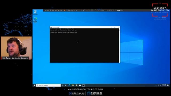Open the VMware Help menu
This screenshot has height=96, width=171.
(61, 10)
